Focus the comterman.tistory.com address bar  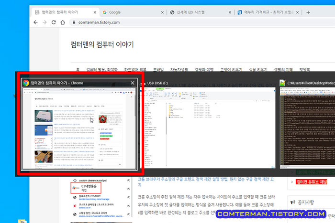tap(201, 22)
